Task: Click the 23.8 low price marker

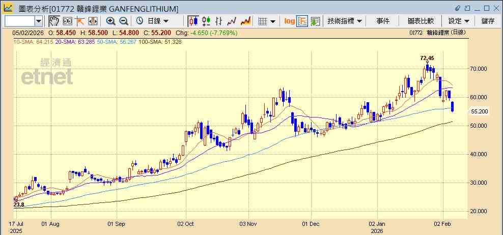Action: [x=19, y=204]
